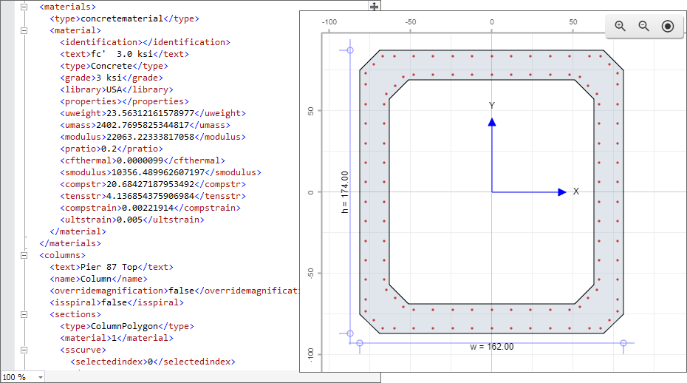Screen dimensions: 687x383
Task: Click the uweight value 23.56312161578977
Action: [150, 114]
